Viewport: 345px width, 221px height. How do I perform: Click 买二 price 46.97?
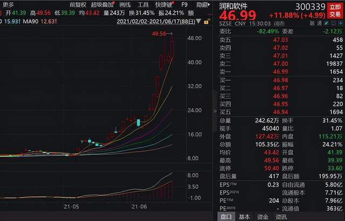[x=280, y=88]
